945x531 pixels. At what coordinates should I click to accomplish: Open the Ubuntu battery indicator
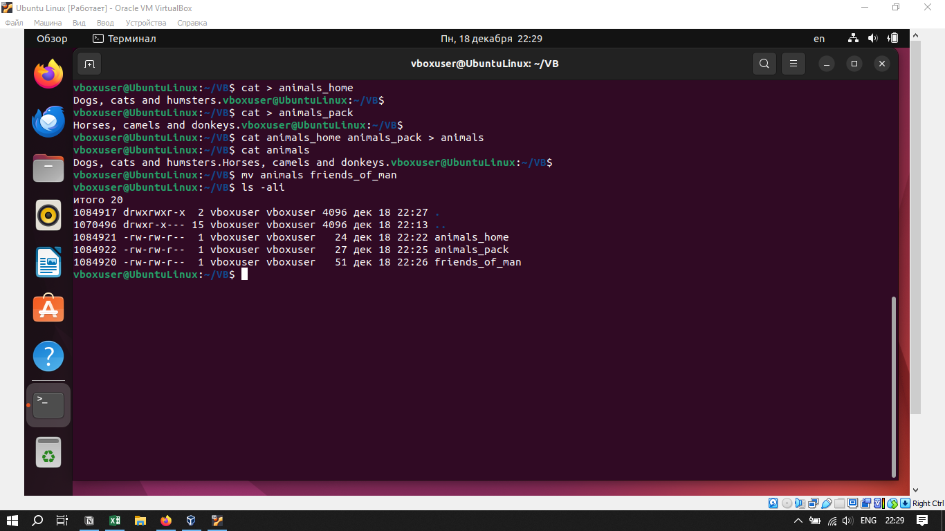[x=893, y=39]
